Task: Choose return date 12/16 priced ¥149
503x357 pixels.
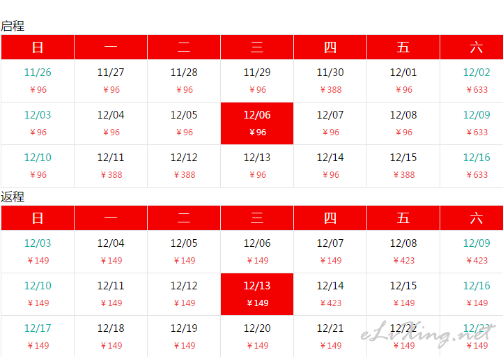Action: coord(472,294)
